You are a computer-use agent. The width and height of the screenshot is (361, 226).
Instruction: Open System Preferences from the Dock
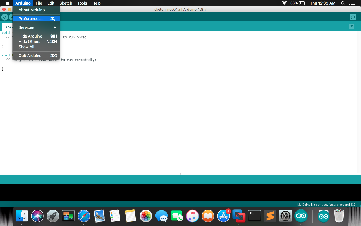(x=285, y=216)
